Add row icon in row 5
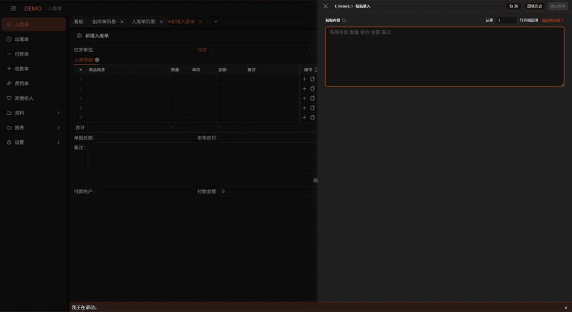This screenshot has width=572, height=312. (304, 117)
